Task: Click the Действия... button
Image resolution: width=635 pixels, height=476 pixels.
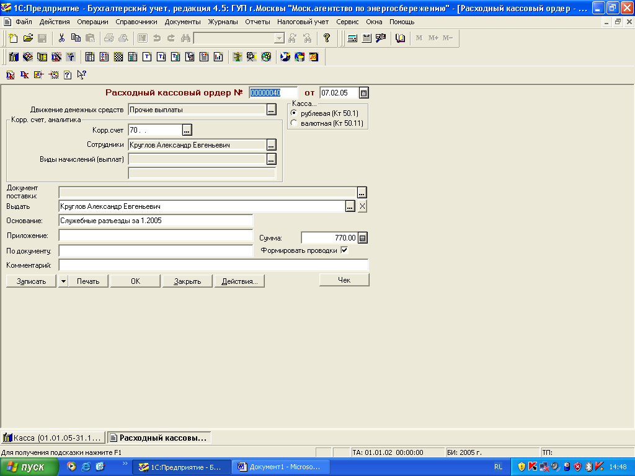Action: coord(239,281)
